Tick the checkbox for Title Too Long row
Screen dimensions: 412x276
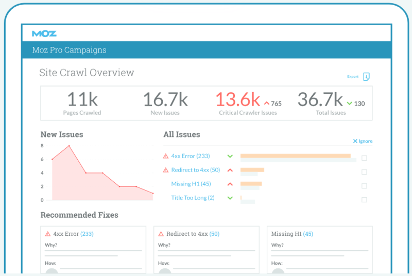coord(364,200)
